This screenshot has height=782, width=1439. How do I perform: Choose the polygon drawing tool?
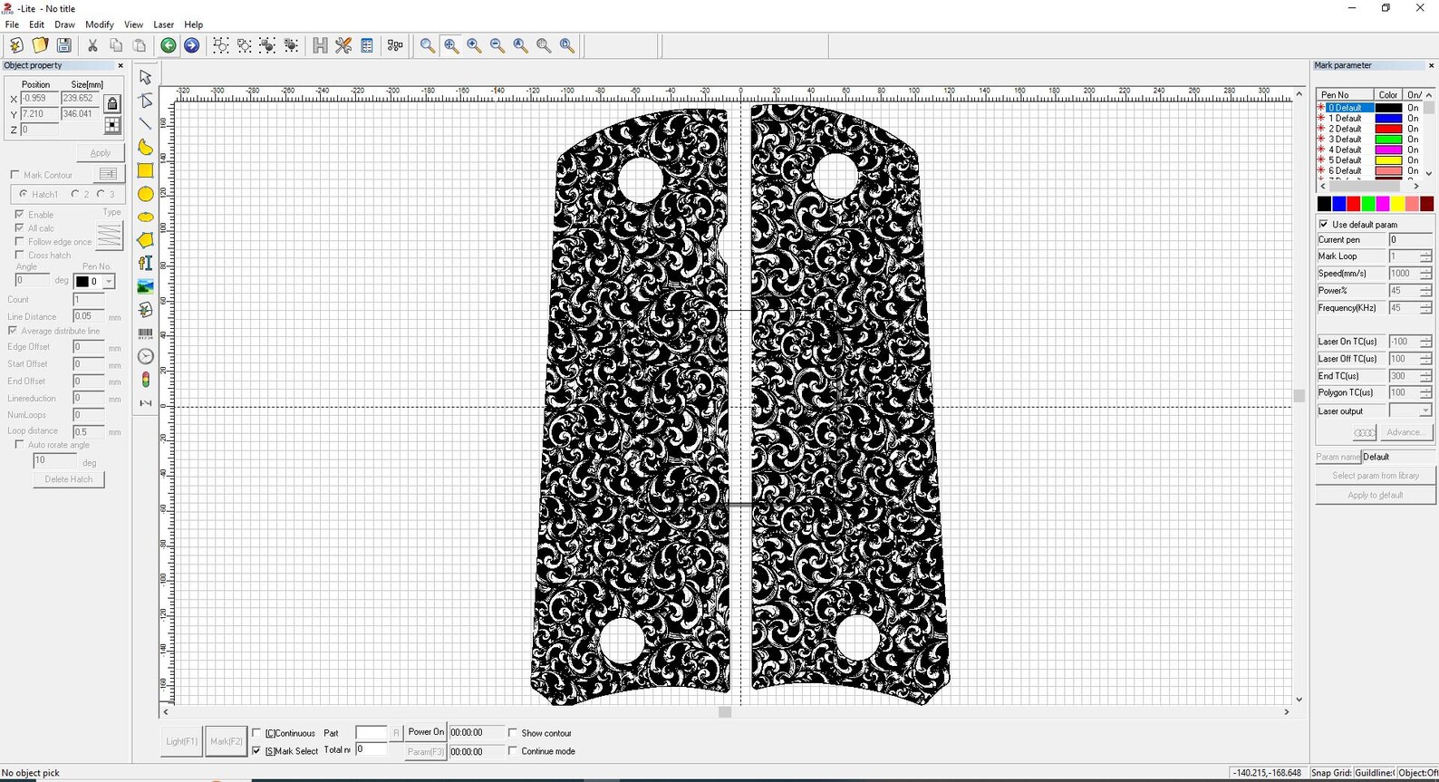click(145, 240)
